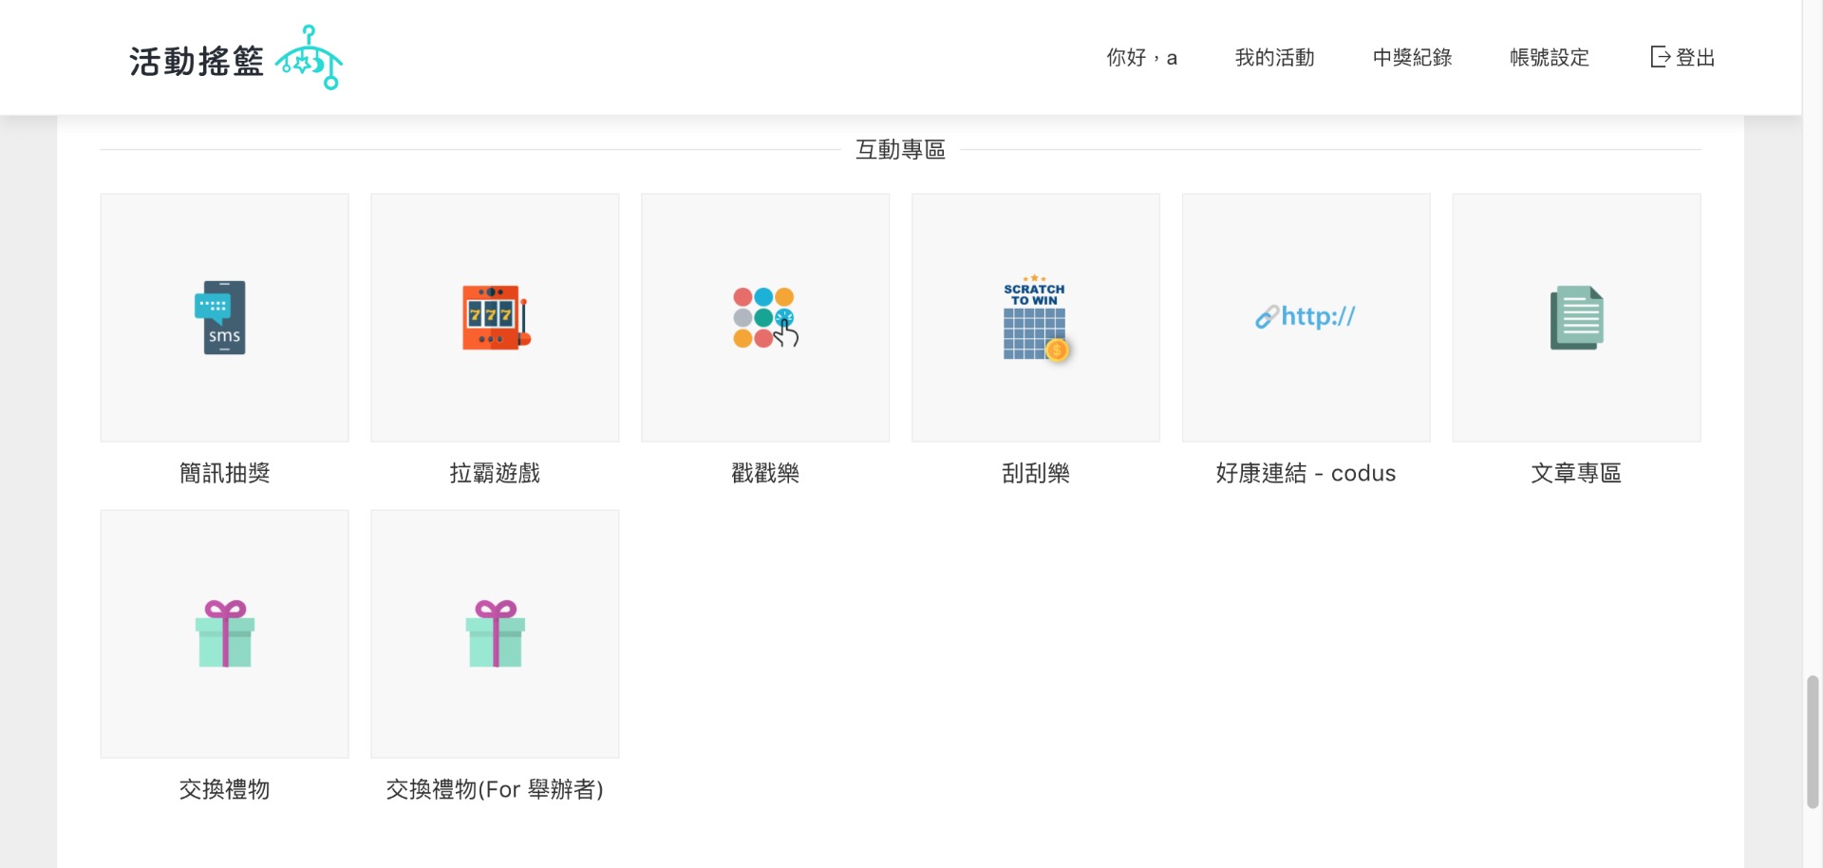Open the 交換禮物(For 舉辦者) caption link
The height and width of the screenshot is (868, 1823).
495,789
